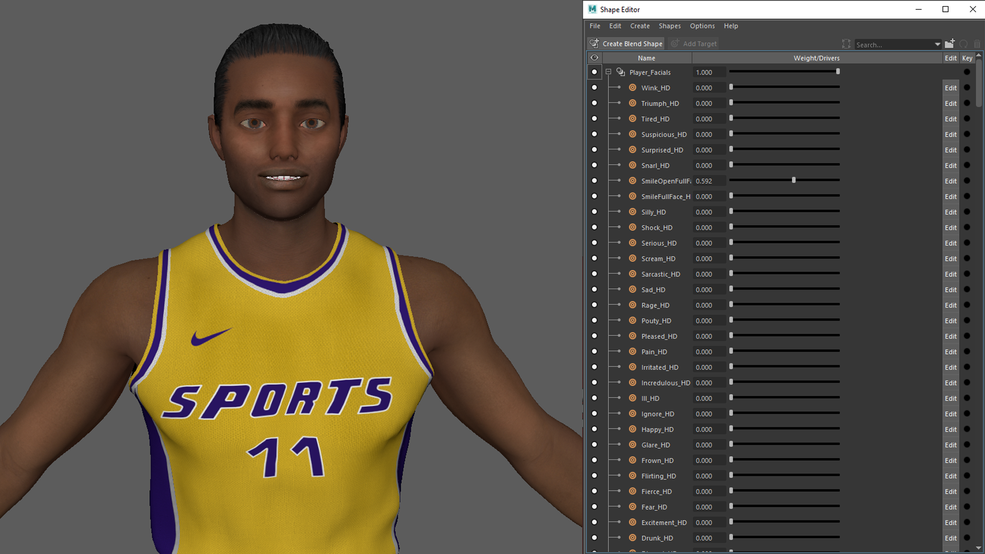
Task: Click scroll down arrow of the target list
Action: click(x=979, y=548)
